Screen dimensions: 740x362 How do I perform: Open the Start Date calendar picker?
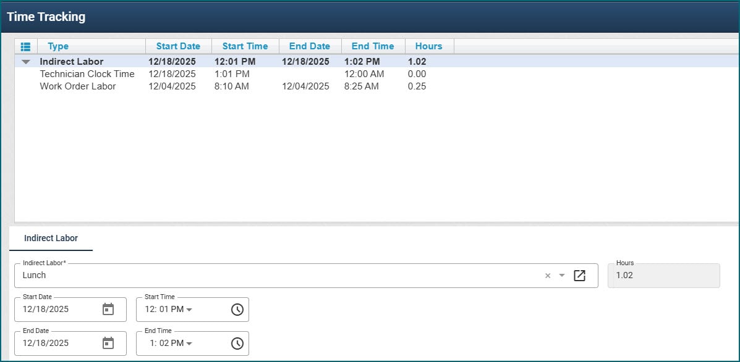coord(108,310)
